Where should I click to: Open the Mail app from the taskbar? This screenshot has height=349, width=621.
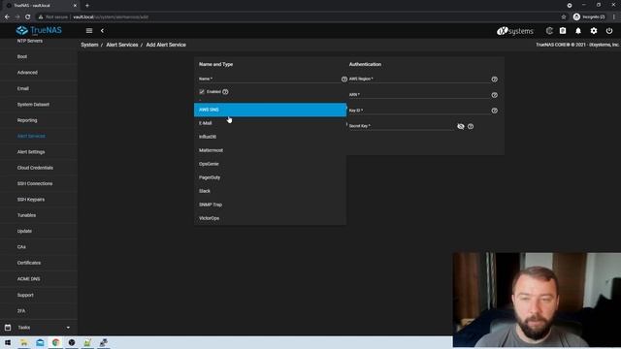[x=40, y=342]
